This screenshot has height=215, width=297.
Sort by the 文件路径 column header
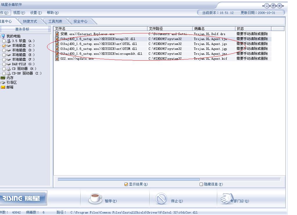(x=170, y=29)
